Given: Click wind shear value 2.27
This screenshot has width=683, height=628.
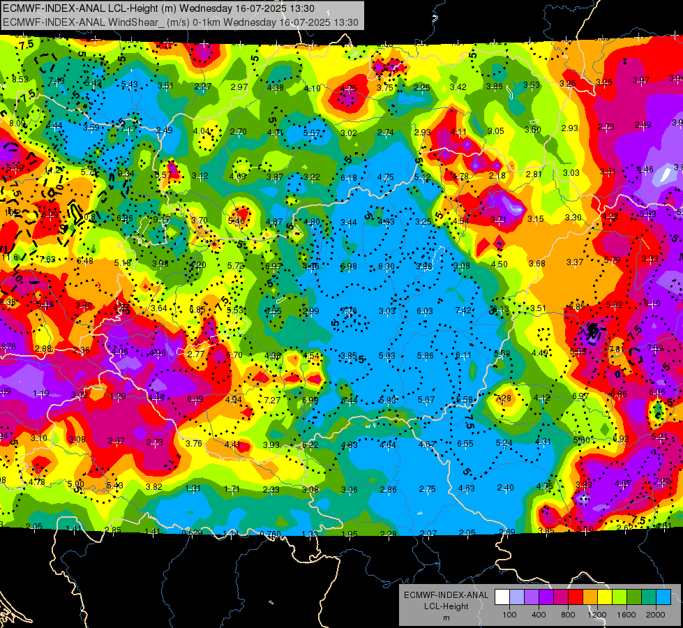Looking at the screenshot, I should pyautogui.click(x=203, y=87).
